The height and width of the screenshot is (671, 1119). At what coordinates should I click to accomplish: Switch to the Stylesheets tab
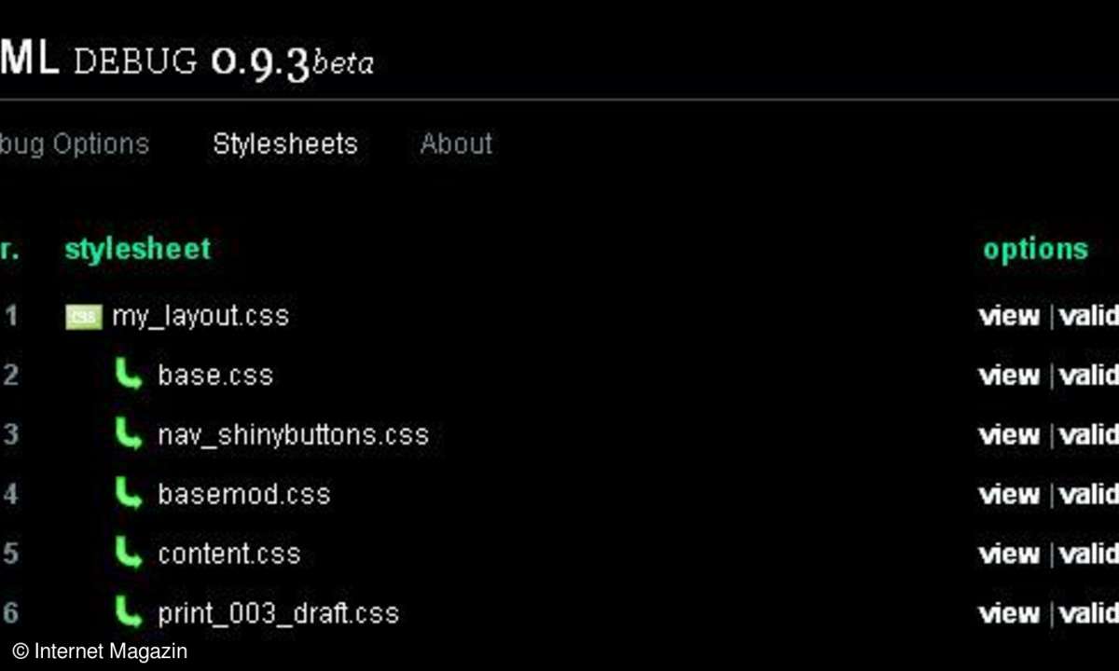point(285,144)
